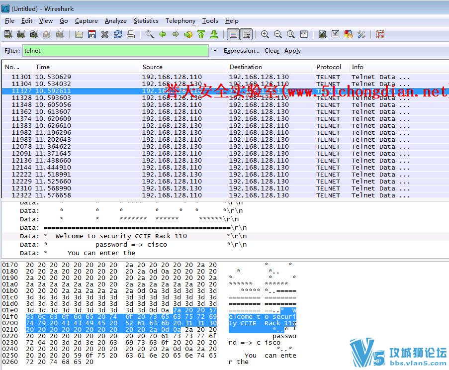This screenshot has height=370, width=449.
Task: Apply the display filter
Action: pyautogui.click(x=292, y=51)
